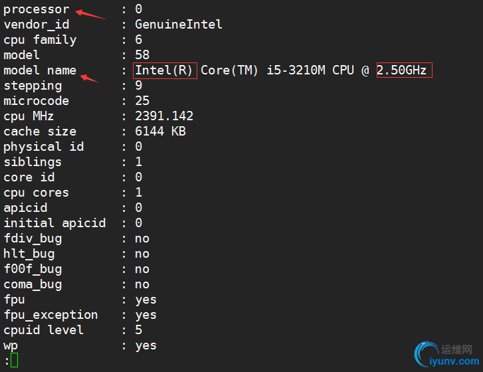Click the 'wp' label
The image size is (483, 372).
pos(11,346)
